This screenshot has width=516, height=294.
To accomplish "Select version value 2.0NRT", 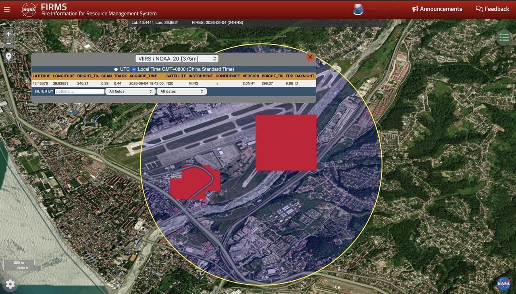I will (249, 84).
